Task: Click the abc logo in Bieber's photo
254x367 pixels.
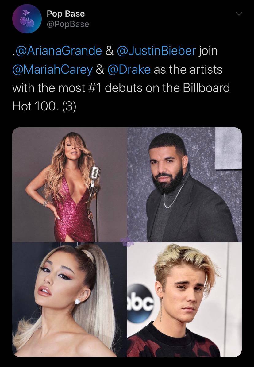Action: click(140, 298)
